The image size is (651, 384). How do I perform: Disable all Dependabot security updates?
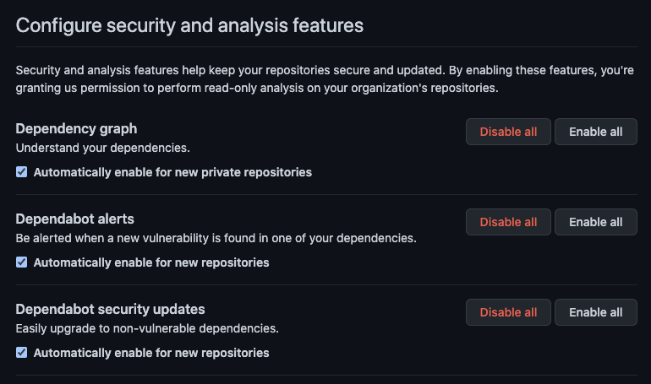click(508, 312)
